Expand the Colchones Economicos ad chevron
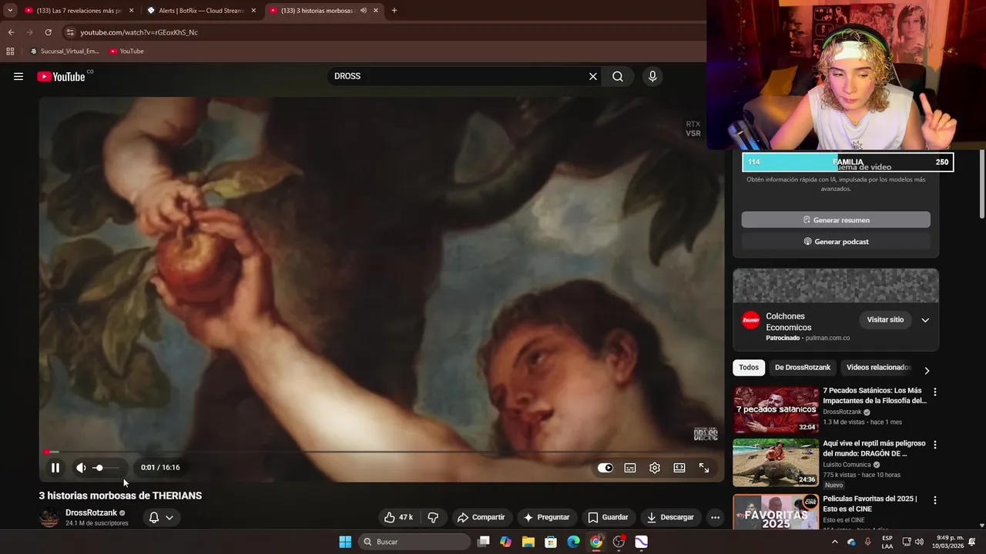Screen dimensions: 986x554 [925, 320]
